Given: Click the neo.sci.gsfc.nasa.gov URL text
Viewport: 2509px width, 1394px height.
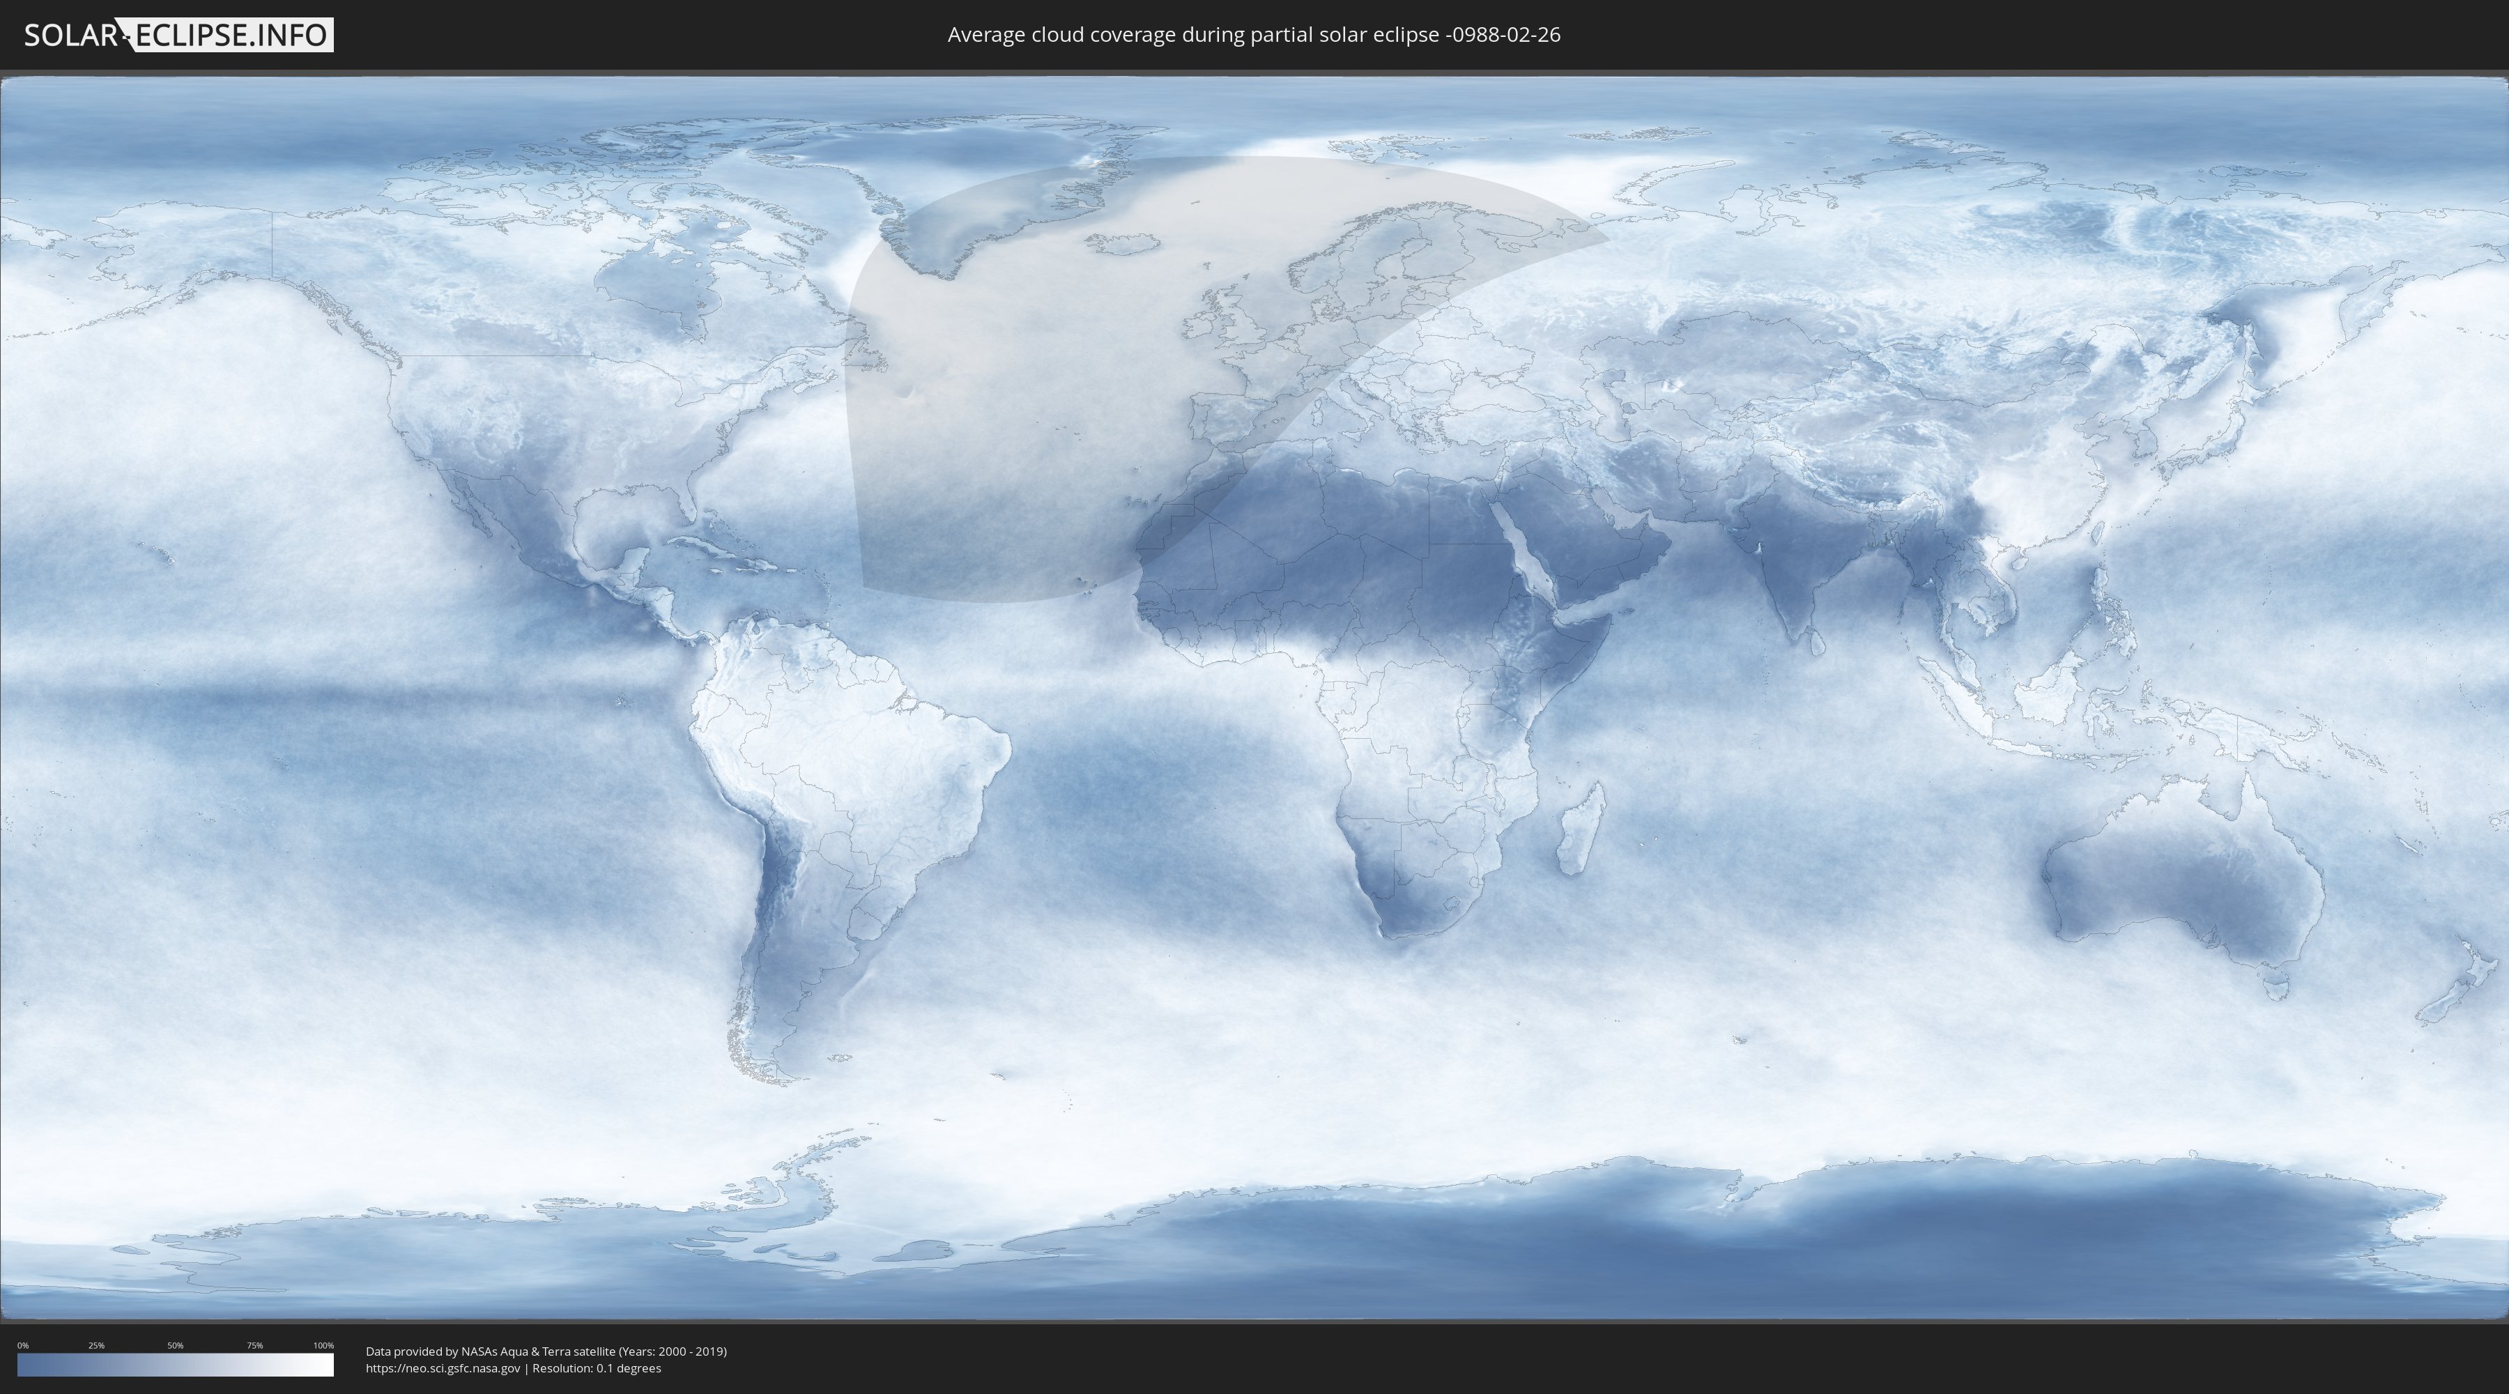Looking at the screenshot, I should click(443, 1368).
